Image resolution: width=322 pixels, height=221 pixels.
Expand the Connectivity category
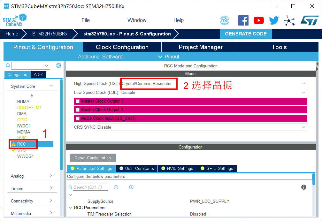(x=31, y=201)
